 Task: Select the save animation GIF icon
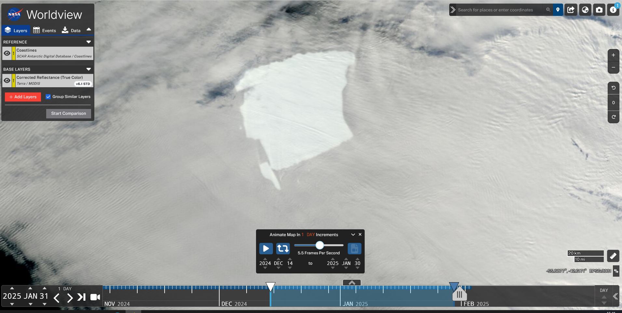point(354,248)
